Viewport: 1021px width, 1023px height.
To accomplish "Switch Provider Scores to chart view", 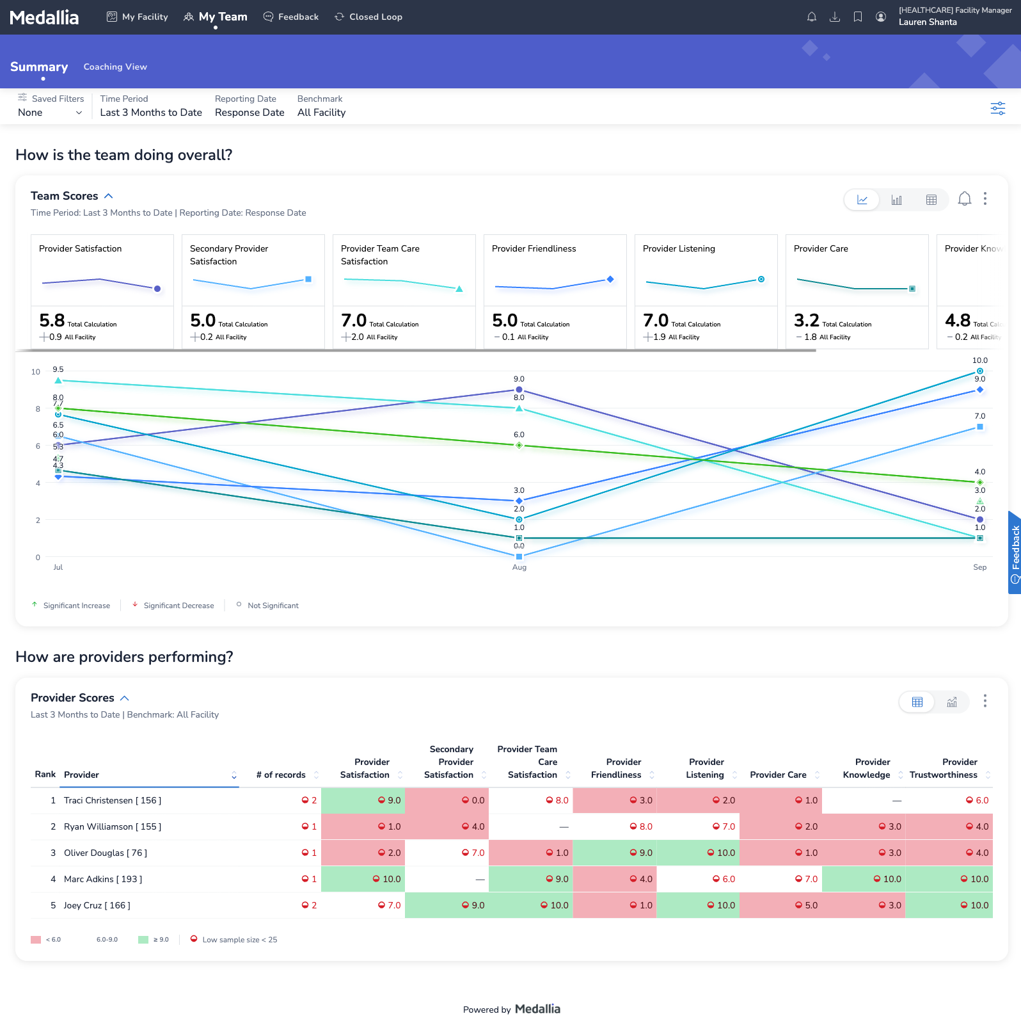I will point(951,702).
